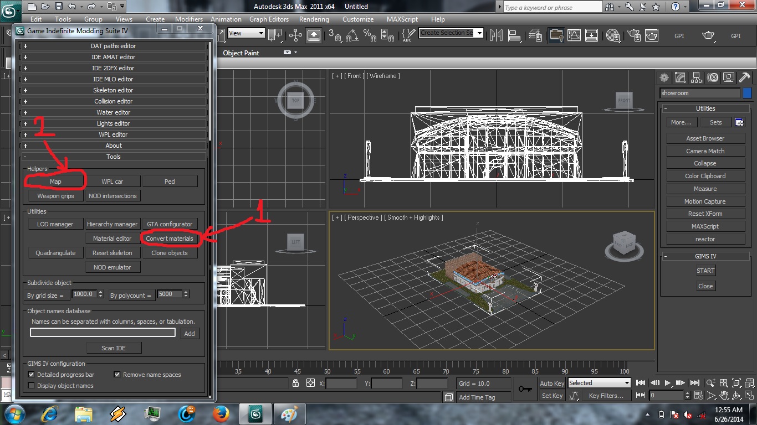Expand the Collision editor rollout
This screenshot has height=425, width=757.
pyautogui.click(x=114, y=101)
